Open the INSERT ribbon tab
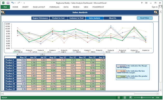Image resolution: width=163 pixels, height=100 pixels. point(25,7)
